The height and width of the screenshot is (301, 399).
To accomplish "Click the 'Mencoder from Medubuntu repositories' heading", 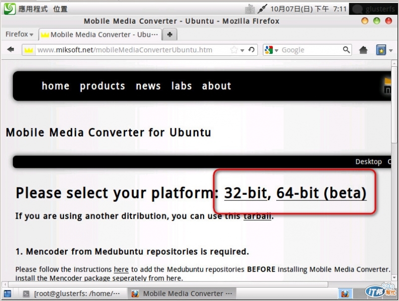I will pyautogui.click(x=132, y=252).
